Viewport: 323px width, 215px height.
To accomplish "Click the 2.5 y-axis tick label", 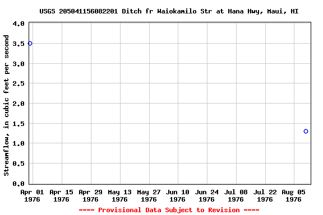I will pos(19,83).
